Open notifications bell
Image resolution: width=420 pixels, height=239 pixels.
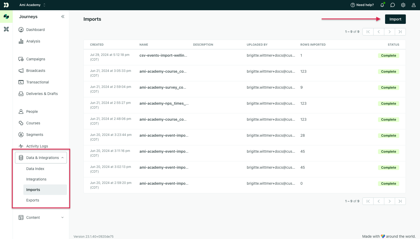pos(382,5)
